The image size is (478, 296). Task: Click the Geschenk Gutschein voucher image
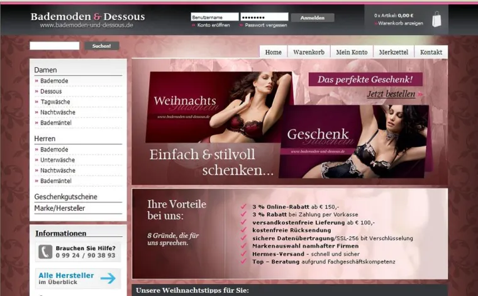[x=355, y=142]
